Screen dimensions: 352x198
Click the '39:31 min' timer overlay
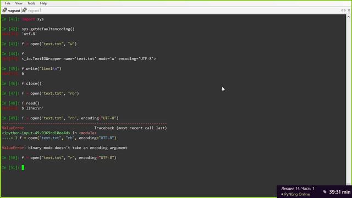tap(340, 192)
